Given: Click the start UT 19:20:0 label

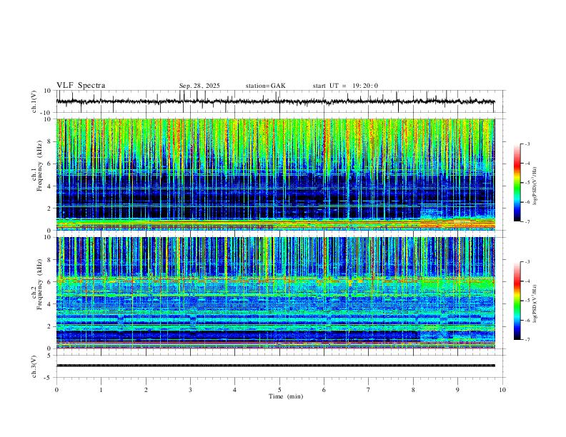Looking at the screenshot, I should pyautogui.click(x=345, y=86).
